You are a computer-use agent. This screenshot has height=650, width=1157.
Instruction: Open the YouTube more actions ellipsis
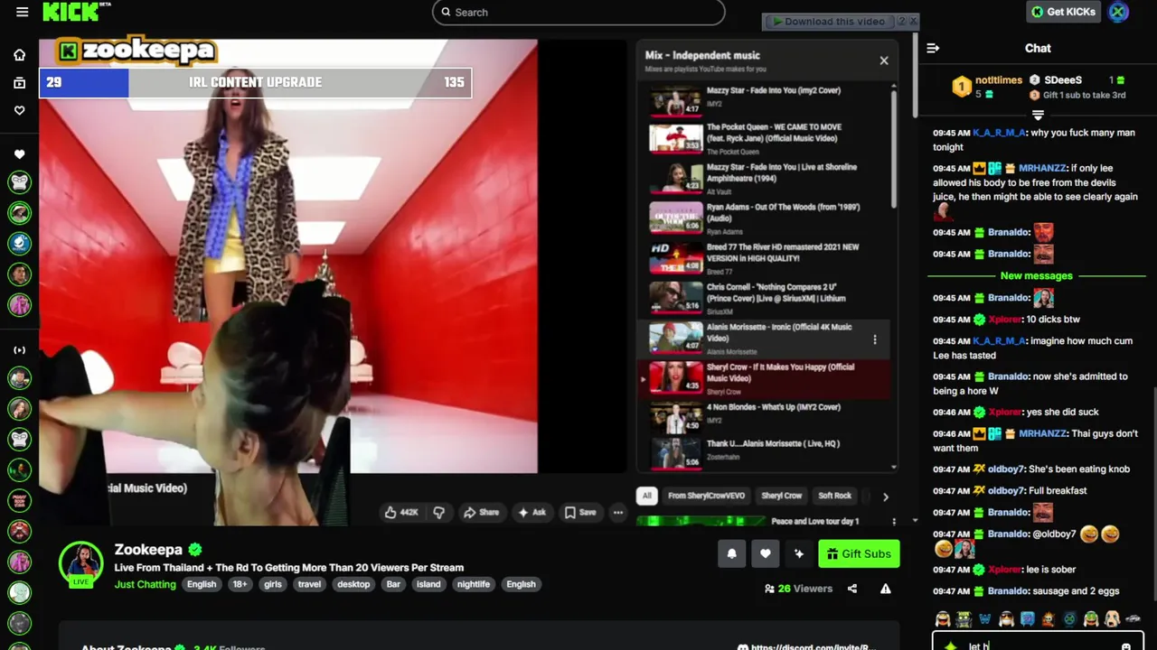pyautogui.click(x=618, y=512)
